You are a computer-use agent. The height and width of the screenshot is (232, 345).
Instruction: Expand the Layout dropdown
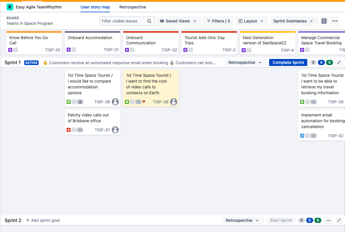(251, 21)
